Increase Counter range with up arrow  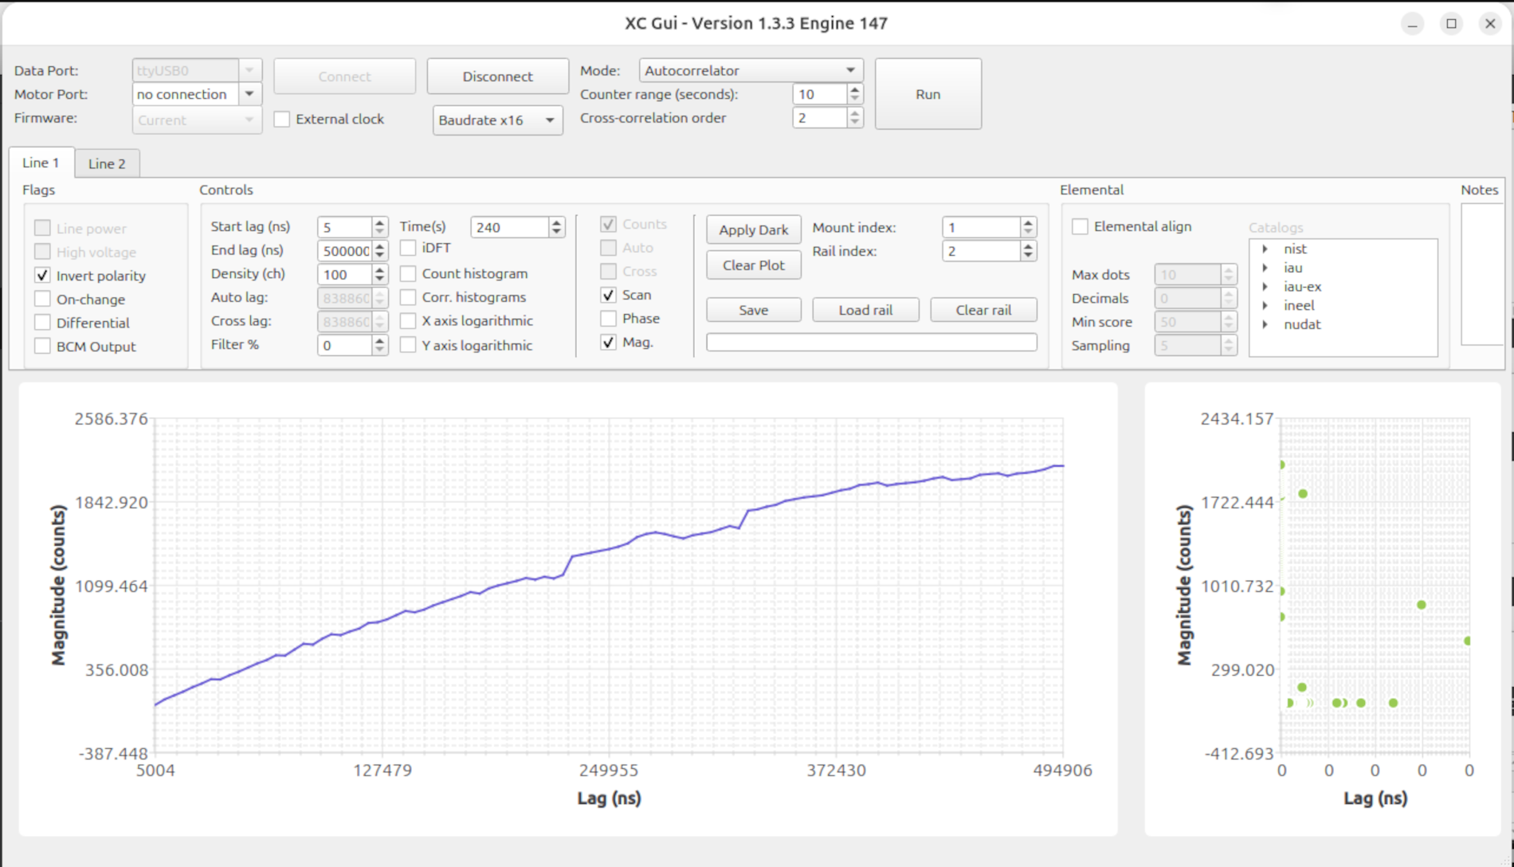pyautogui.click(x=855, y=89)
